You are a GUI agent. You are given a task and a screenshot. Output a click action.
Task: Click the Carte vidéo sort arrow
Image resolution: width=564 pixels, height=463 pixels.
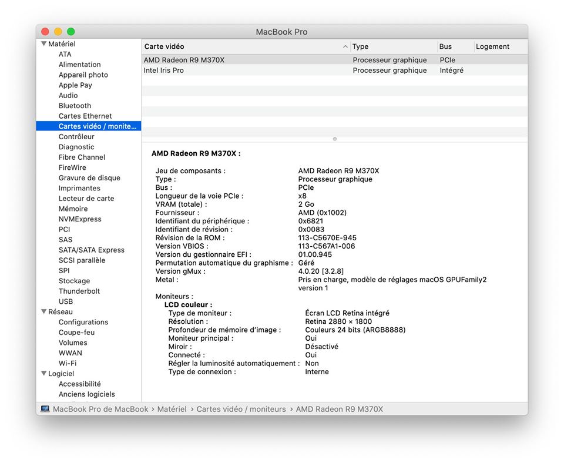(345, 46)
